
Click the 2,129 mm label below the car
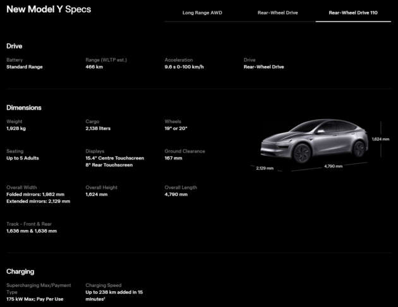pyautogui.click(x=265, y=168)
